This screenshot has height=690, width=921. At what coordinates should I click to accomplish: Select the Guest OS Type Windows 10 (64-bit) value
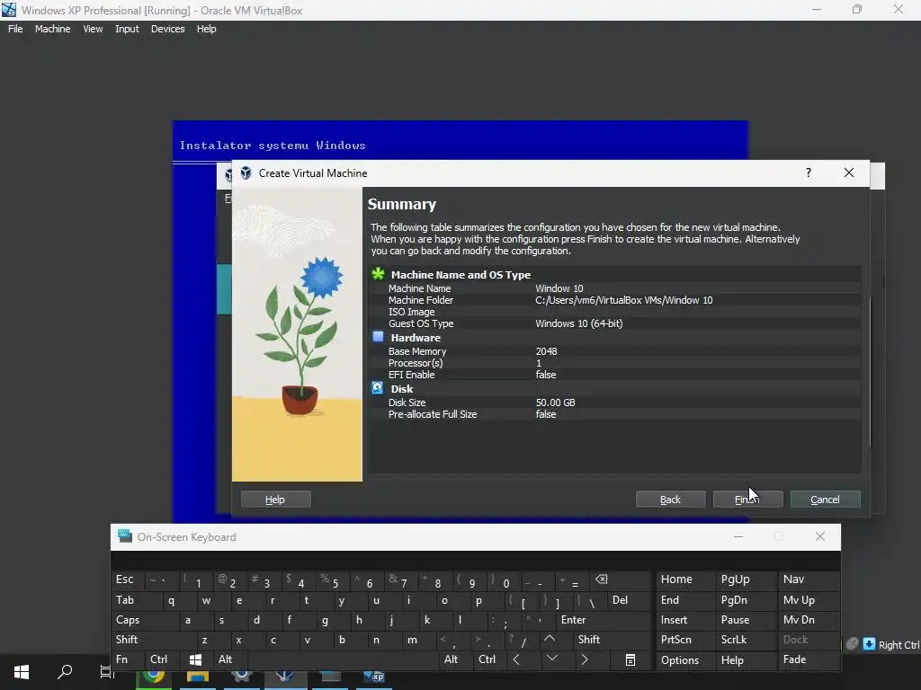tap(578, 323)
